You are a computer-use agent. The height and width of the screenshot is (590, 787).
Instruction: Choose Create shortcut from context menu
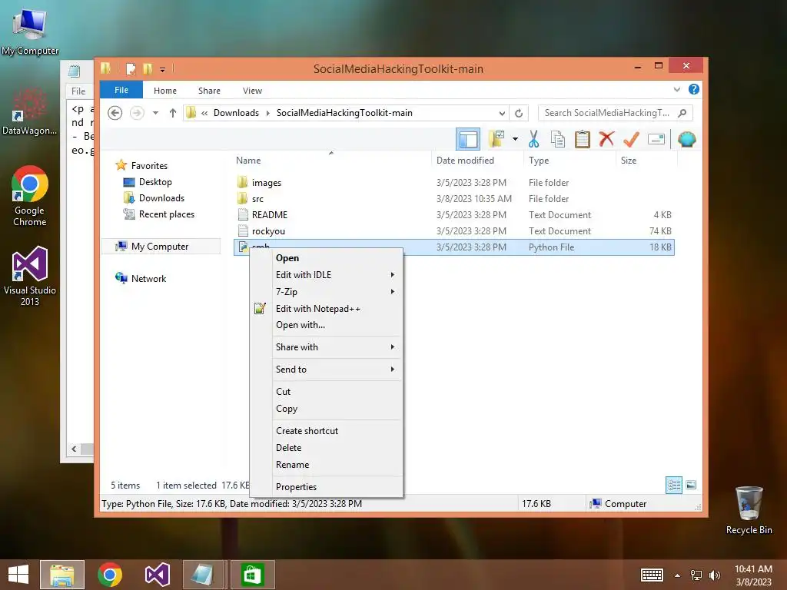tap(326, 431)
